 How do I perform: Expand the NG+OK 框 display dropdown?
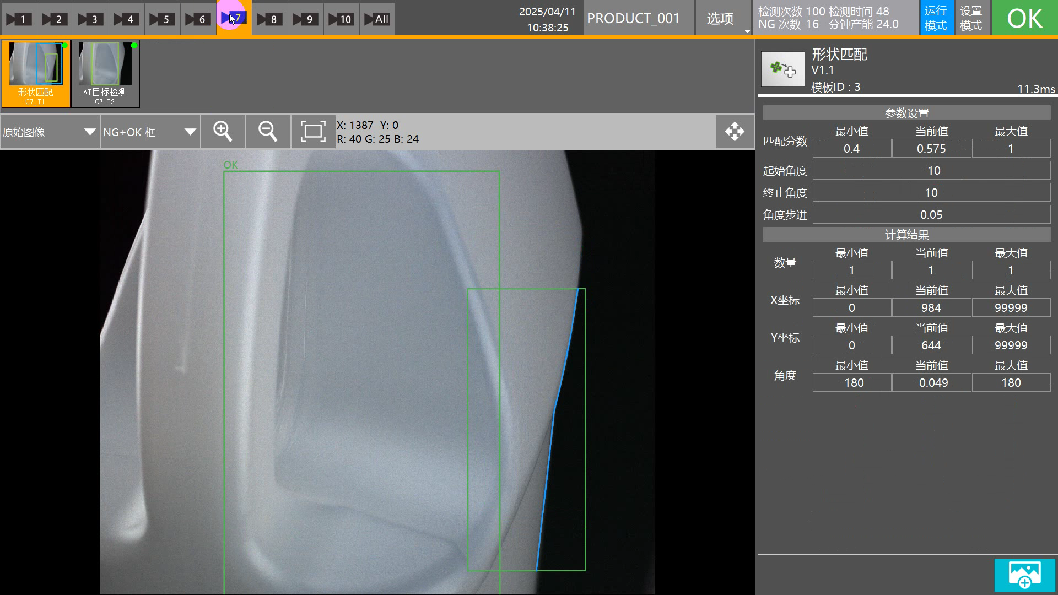149,132
